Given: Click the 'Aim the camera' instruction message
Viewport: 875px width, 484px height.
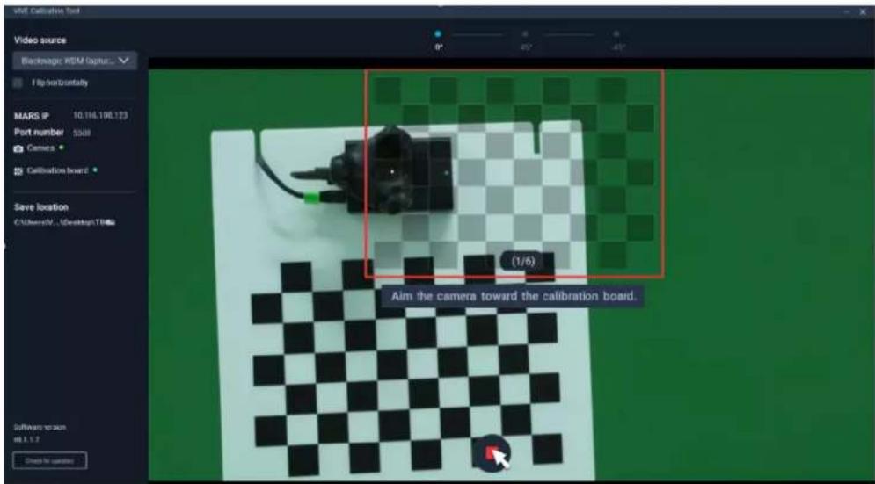Looking at the screenshot, I should (513, 296).
